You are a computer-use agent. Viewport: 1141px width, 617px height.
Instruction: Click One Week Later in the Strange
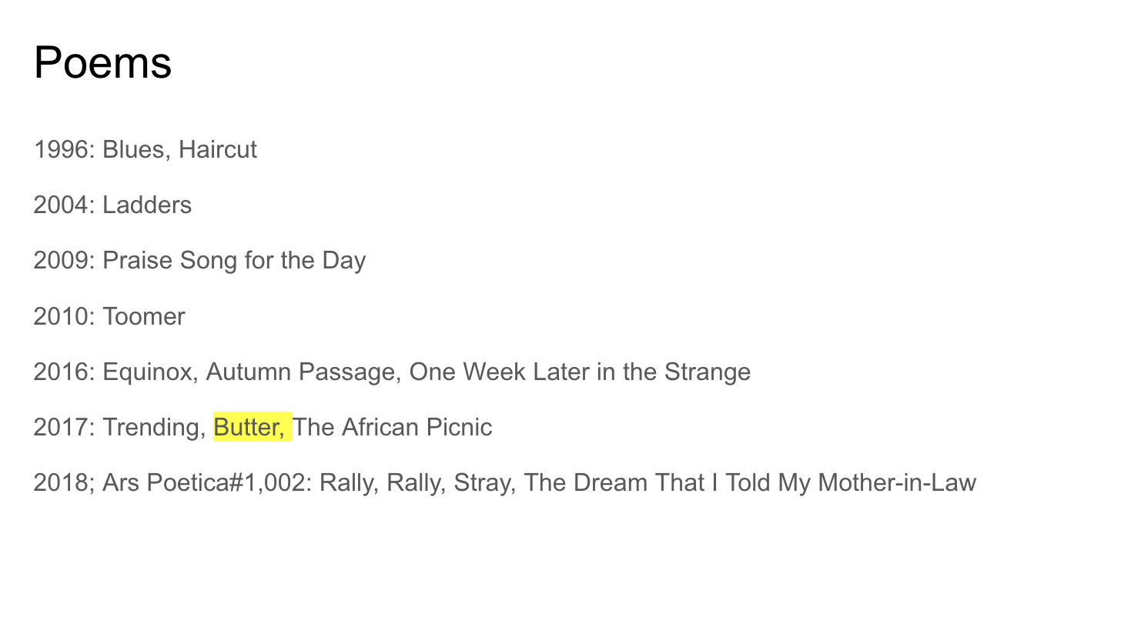click(580, 372)
